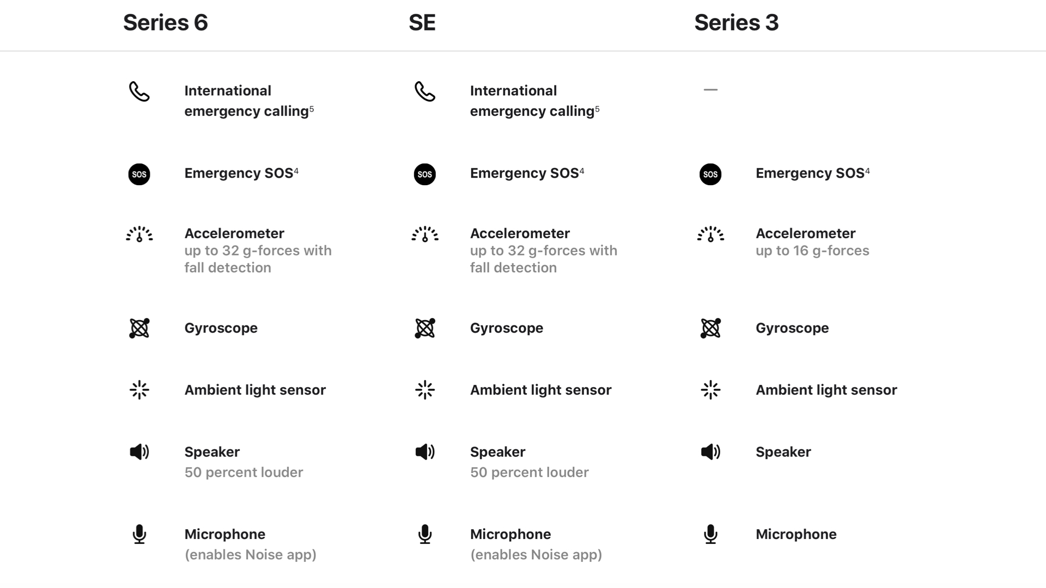Click the SOS icon in the SE column

coord(424,174)
